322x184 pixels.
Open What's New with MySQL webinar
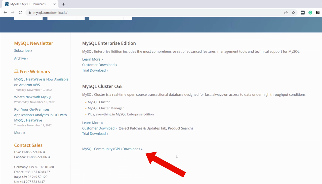coord(33,97)
